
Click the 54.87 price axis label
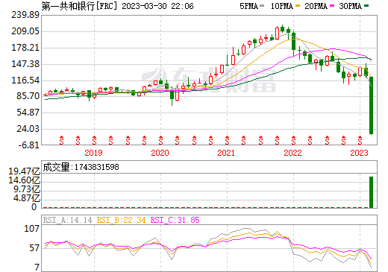click(28, 113)
